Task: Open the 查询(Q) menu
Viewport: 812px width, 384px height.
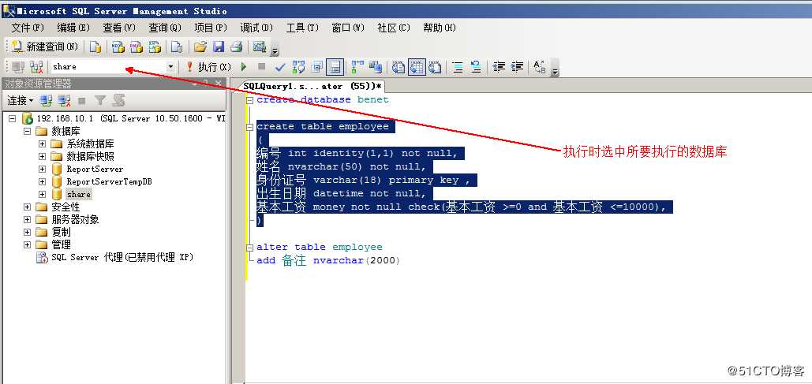Action: (x=165, y=28)
